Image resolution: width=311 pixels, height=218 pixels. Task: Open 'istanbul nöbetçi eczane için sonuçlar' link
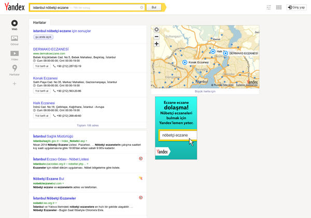click(x=62, y=31)
